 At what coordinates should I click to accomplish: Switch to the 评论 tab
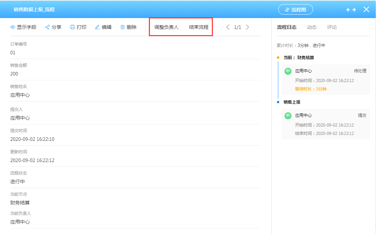pos(332,27)
